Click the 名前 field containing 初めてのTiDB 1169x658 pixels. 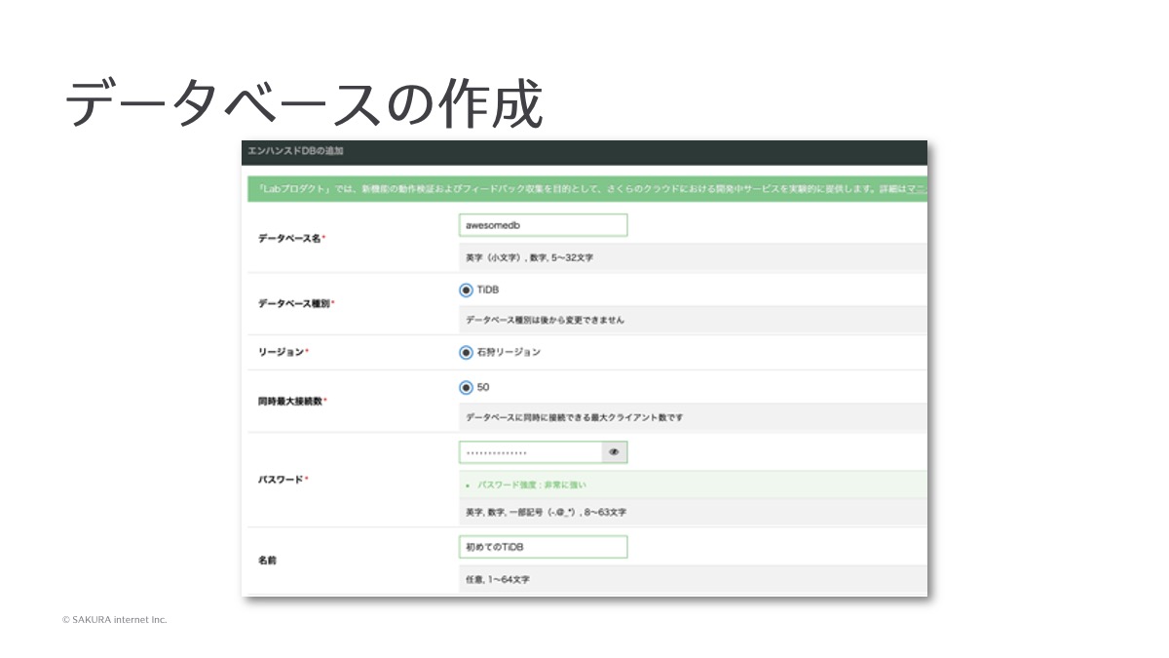click(x=543, y=547)
